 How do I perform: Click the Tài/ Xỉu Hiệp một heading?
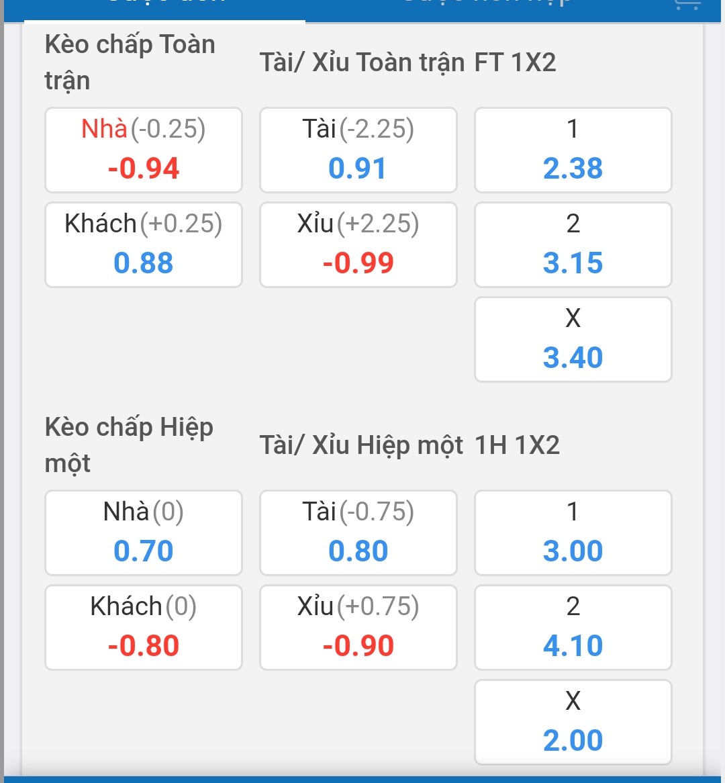coord(362,445)
